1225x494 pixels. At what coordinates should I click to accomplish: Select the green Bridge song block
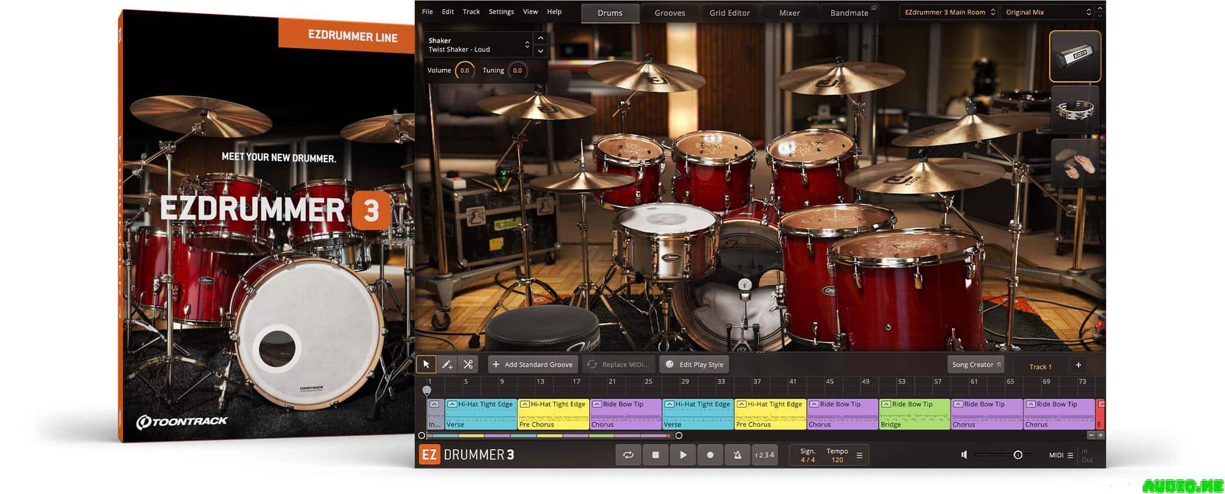[914, 414]
